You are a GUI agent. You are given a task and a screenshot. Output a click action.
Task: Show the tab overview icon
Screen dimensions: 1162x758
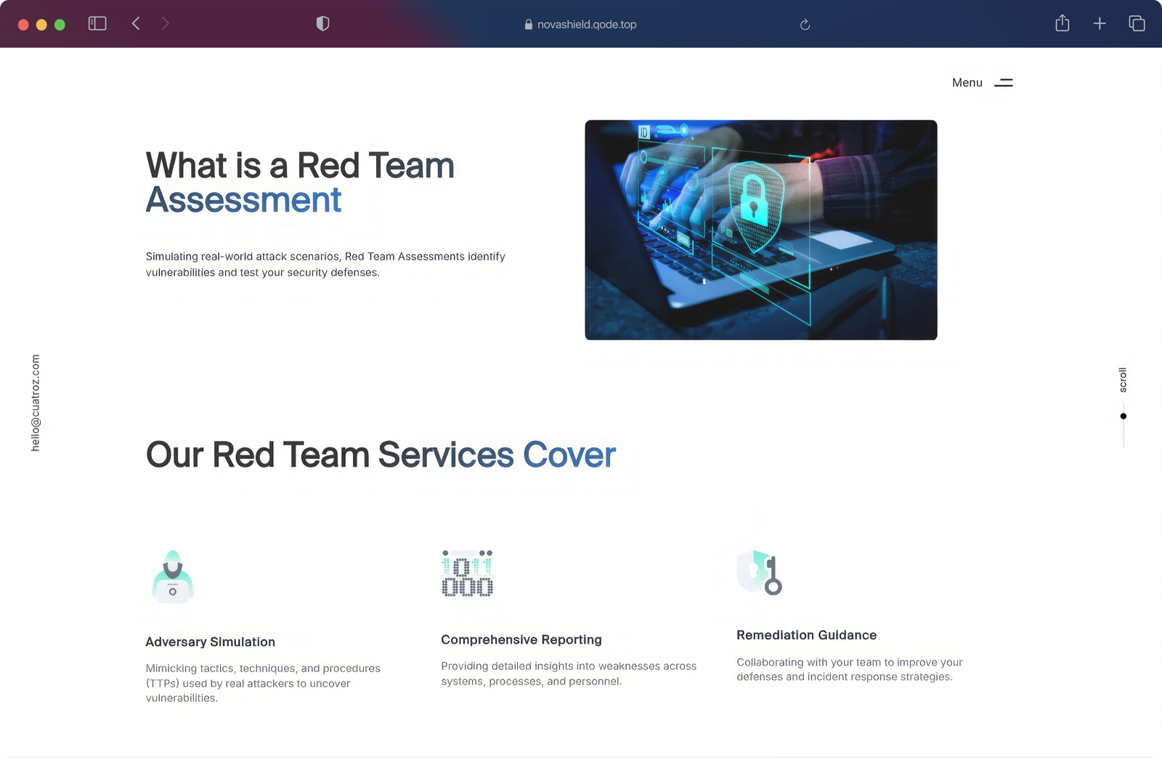[1137, 24]
